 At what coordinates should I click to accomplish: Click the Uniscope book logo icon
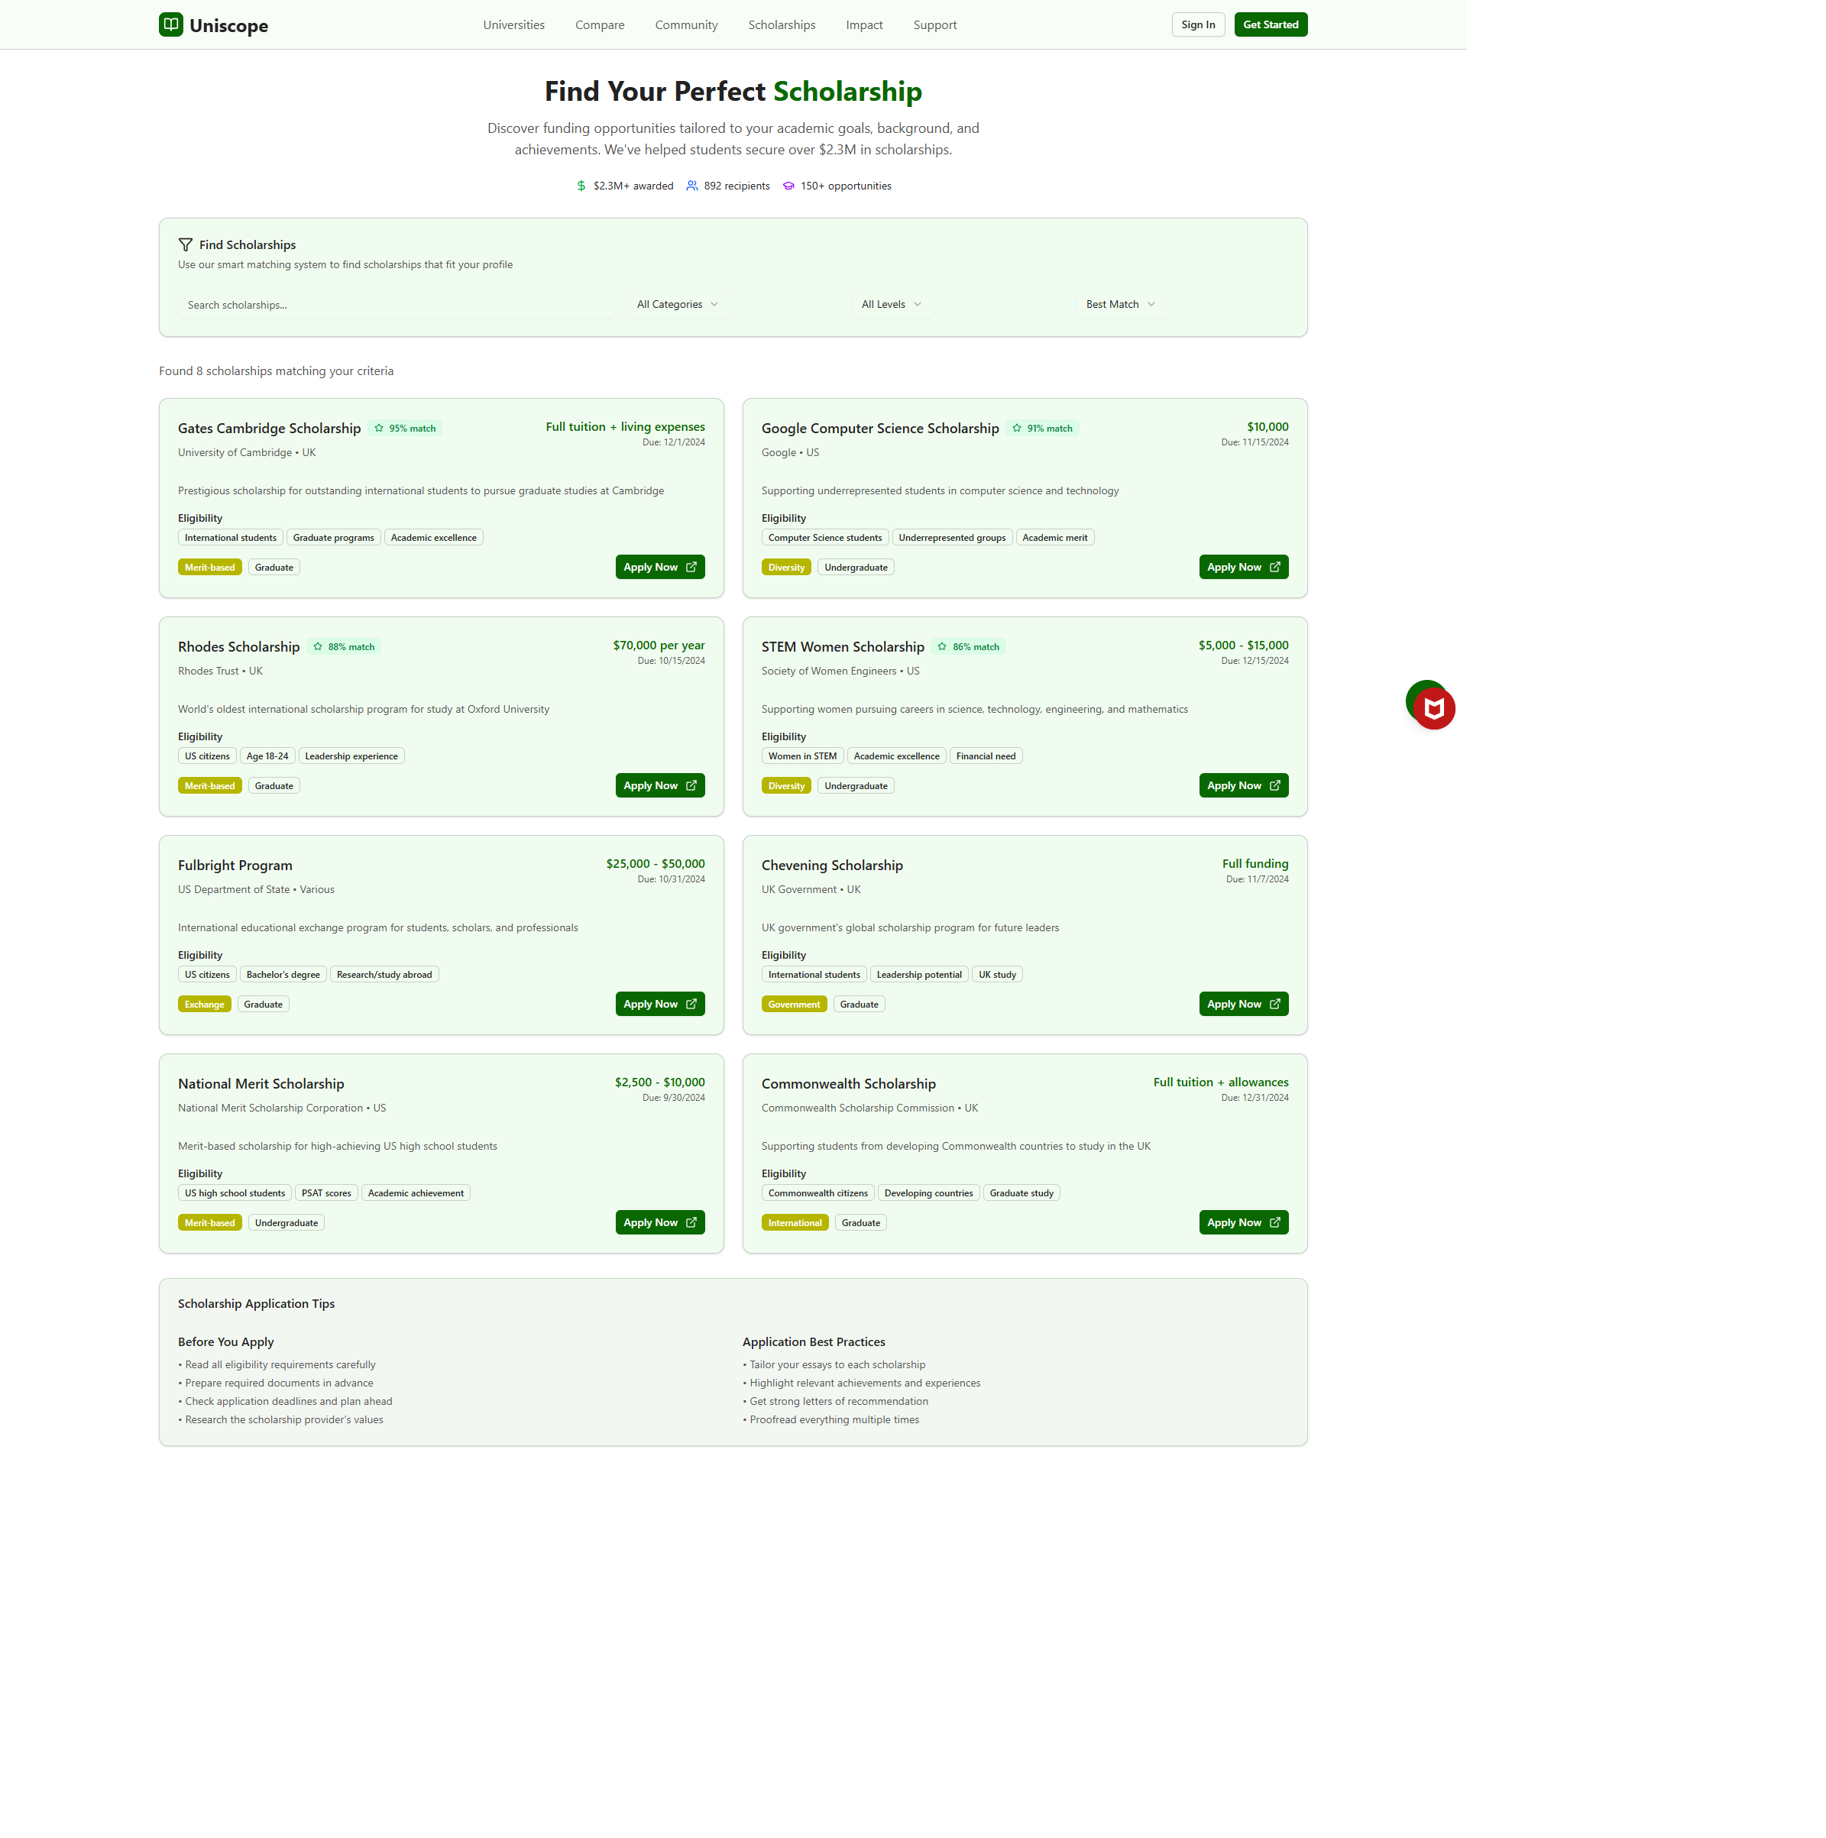[170, 24]
